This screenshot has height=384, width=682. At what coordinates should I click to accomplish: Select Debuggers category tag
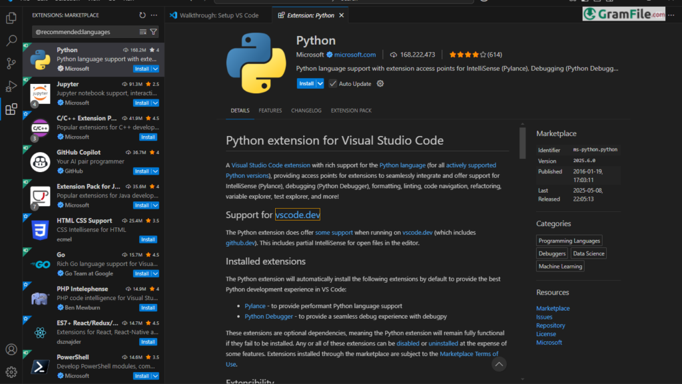coord(551,253)
